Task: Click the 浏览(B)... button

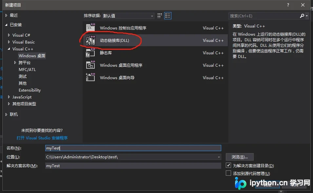Action: click(x=240, y=157)
